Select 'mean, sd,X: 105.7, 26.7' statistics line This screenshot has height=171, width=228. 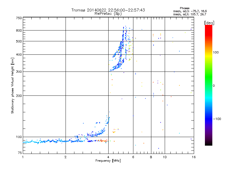click(190, 14)
